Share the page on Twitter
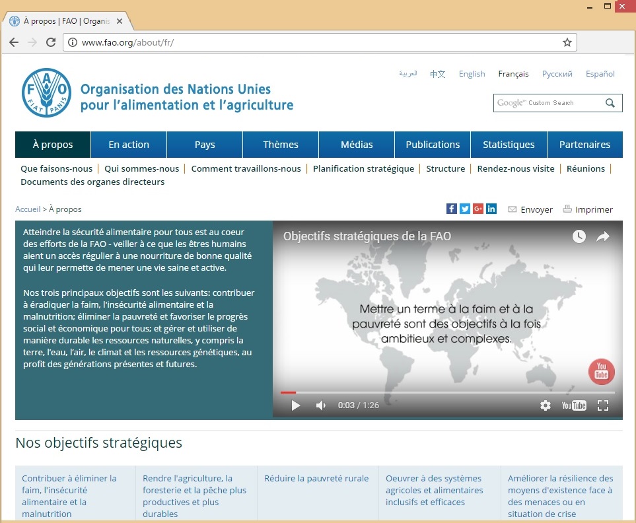The height and width of the screenshot is (523, 636). 465,209
